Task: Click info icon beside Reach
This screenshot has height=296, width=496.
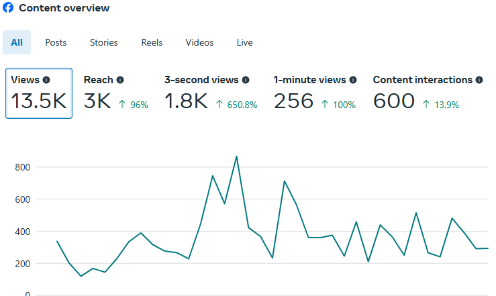Action: pos(120,80)
